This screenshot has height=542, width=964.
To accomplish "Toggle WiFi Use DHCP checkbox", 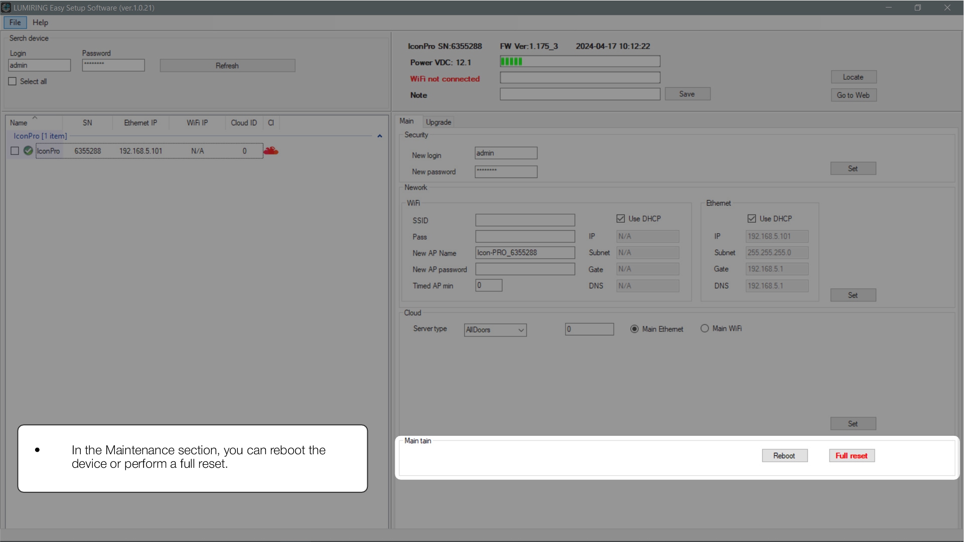I will (x=621, y=219).
